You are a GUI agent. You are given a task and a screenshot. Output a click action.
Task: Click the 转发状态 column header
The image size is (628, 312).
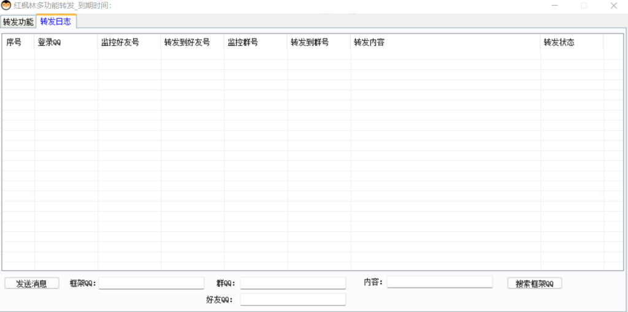pyautogui.click(x=571, y=43)
